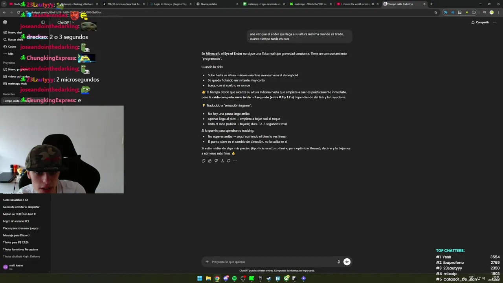Give the response a thumbs down
The height and width of the screenshot is (283, 503).
(216, 161)
